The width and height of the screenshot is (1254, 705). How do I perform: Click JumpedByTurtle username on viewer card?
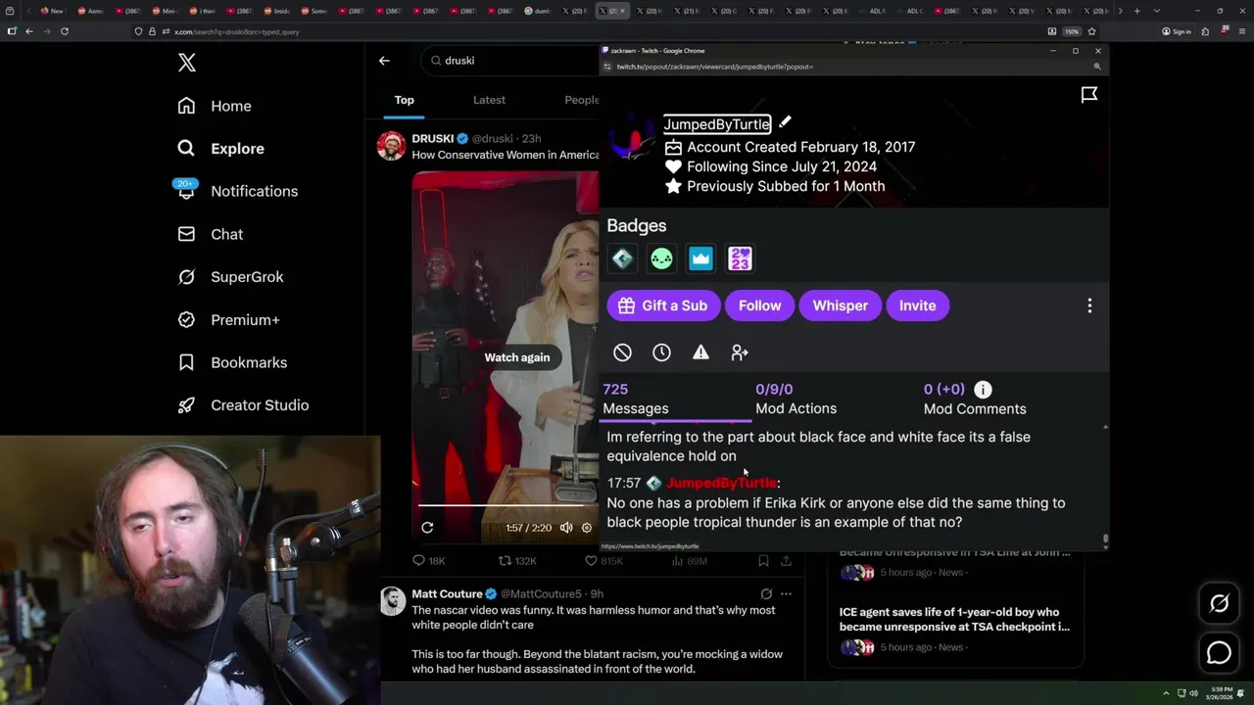point(717,124)
